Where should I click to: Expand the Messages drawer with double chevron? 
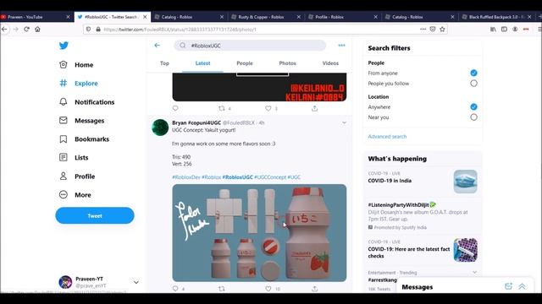522,286
